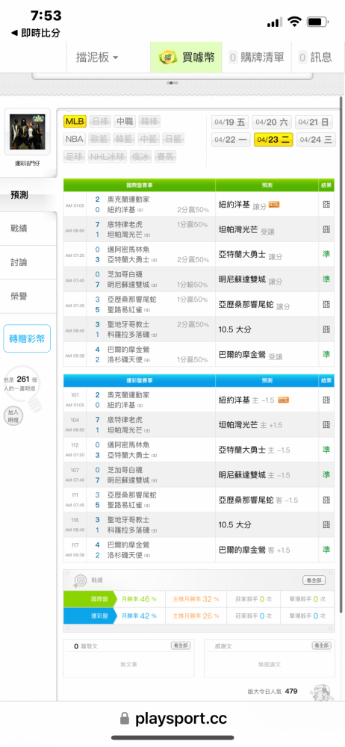The width and height of the screenshot is (345, 747).
Task: Click the user avatar thumbnail
Action: (x=27, y=132)
